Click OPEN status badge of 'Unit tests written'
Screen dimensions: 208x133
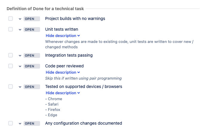(32, 30)
